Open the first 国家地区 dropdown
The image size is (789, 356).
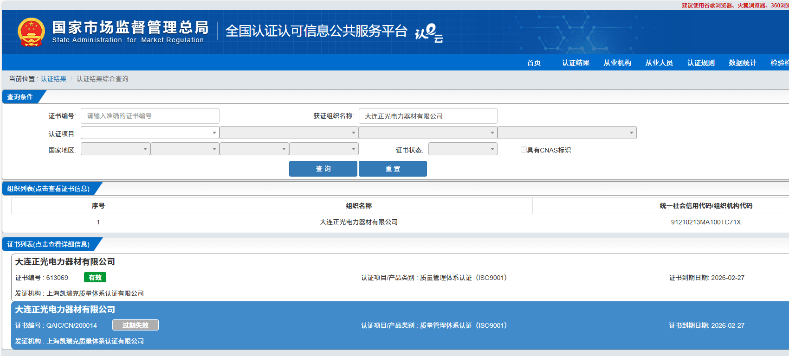pyautogui.click(x=115, y=149)
